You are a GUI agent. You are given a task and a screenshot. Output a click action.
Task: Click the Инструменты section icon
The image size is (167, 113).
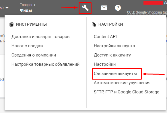pyautogui.click(x=11, y=25)
